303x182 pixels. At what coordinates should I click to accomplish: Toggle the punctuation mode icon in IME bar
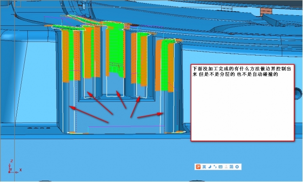[x=215, y=167]
